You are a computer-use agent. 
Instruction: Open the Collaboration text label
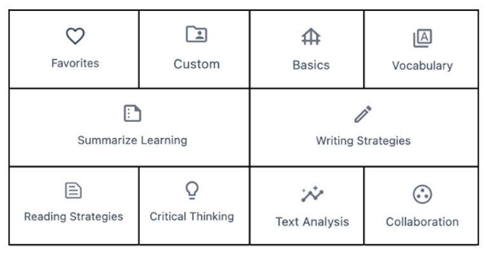pos(422,222)
